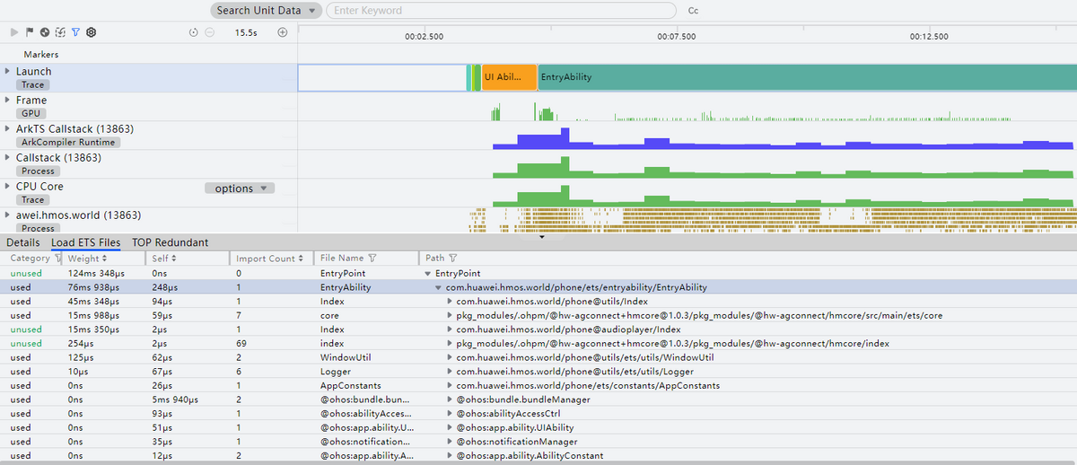The width and height of the screenshot is (1077, 465).
Task: Click the play/start recording icon
Action: (13, 32)
